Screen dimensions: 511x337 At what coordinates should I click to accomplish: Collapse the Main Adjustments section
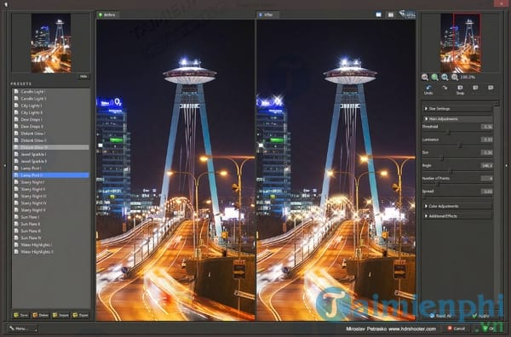[457, 119]
